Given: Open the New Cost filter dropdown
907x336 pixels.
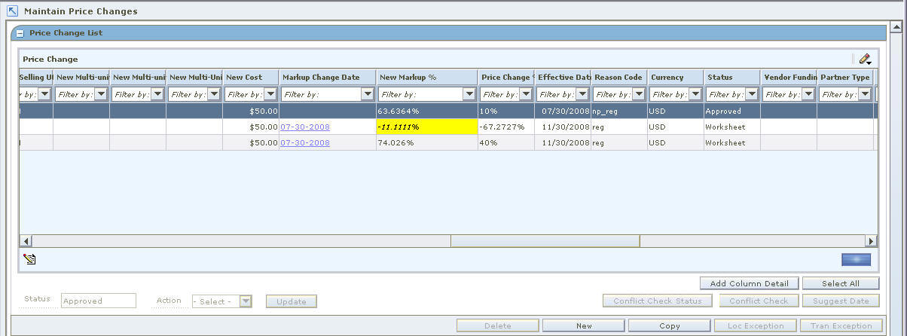Looking at the screenshot, I should [x=270, y=94].
